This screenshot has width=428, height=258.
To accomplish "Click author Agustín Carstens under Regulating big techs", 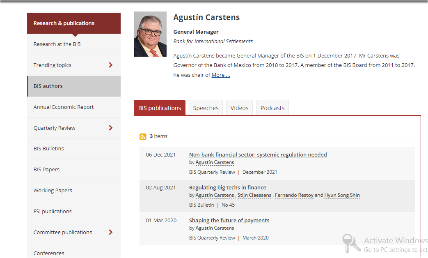I will point(215,195).
